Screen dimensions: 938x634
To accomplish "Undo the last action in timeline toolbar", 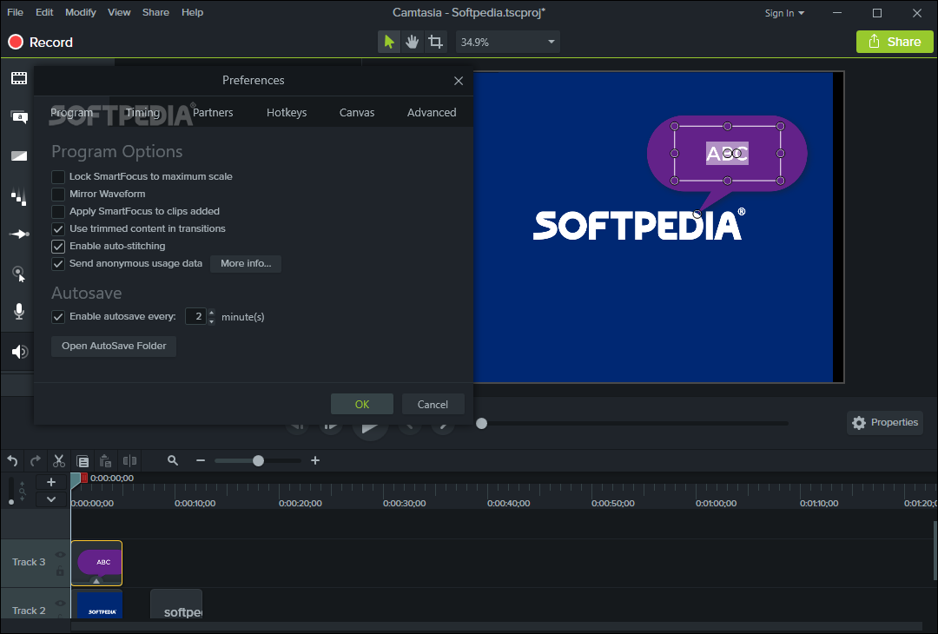I will (12, 460).
